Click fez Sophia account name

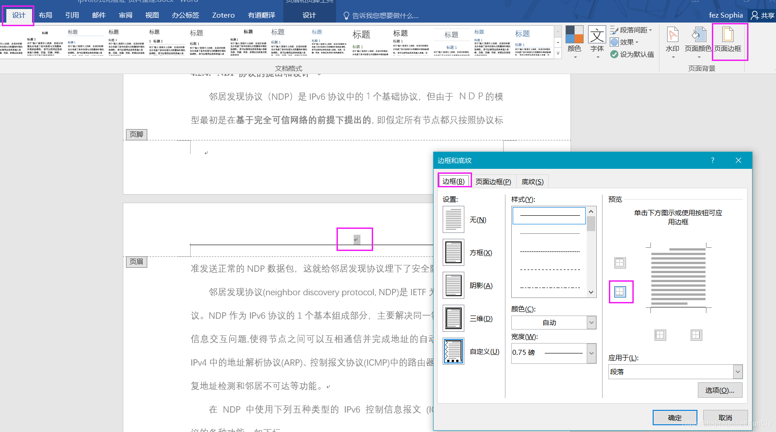726,15
